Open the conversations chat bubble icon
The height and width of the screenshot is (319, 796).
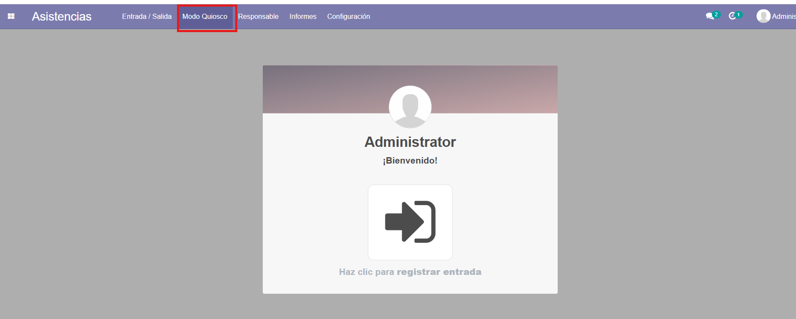709,16
